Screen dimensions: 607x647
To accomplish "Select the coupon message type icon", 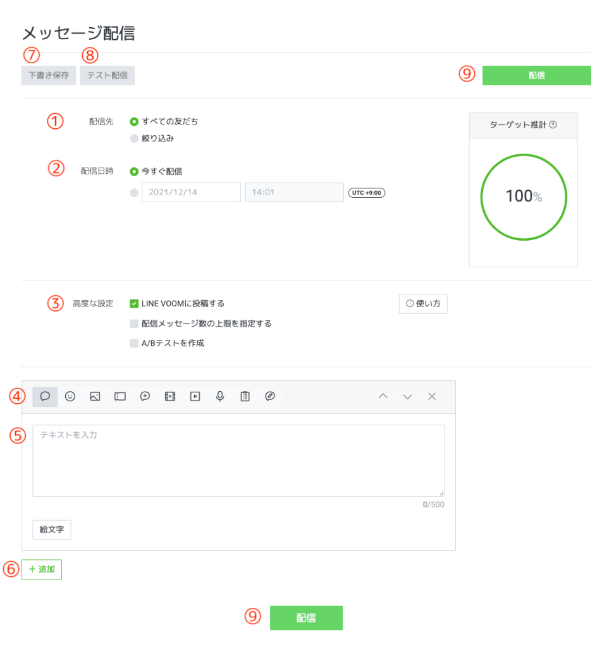I will click(x=120, y=397).
